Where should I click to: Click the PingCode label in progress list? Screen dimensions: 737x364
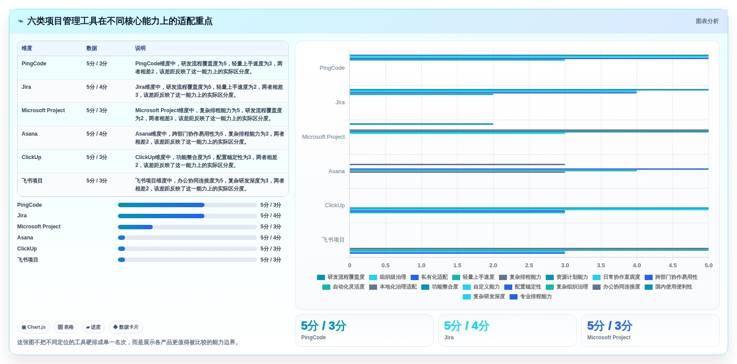(x=30, y=205)
